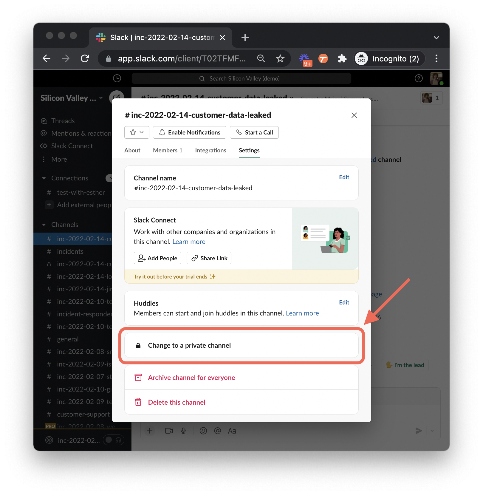Open the Extensions puzzle icon
The height and width of the screenshot is (495, 483).
click(342, 58)
